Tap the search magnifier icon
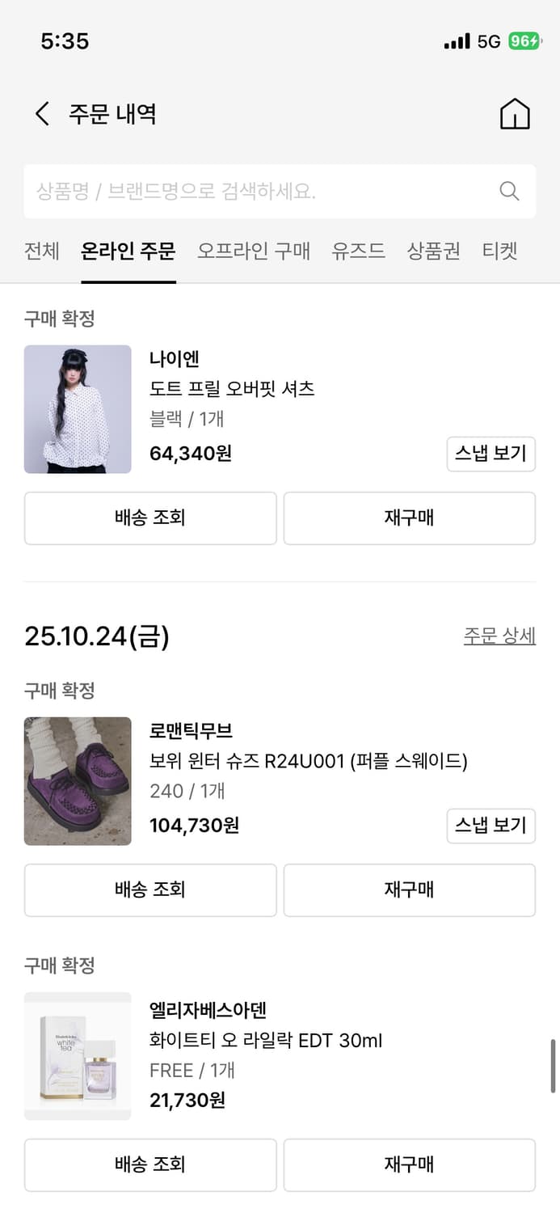The width and height of the screenshot is (560, 1213). tap(508, 191)
